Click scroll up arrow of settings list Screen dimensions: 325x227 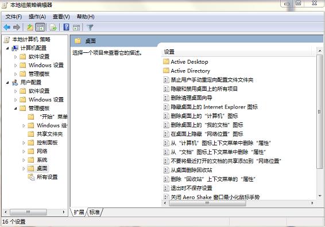320,51
